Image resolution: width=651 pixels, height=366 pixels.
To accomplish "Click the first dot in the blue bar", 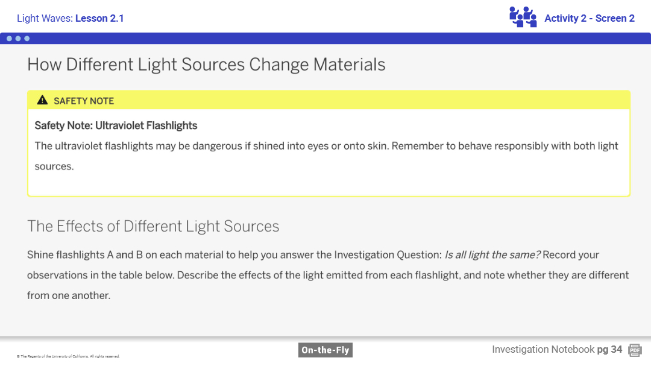I will [x=10, y=39].
